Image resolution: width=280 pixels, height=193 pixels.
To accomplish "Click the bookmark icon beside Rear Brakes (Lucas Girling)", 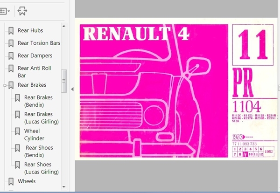I will pos(17,115).
